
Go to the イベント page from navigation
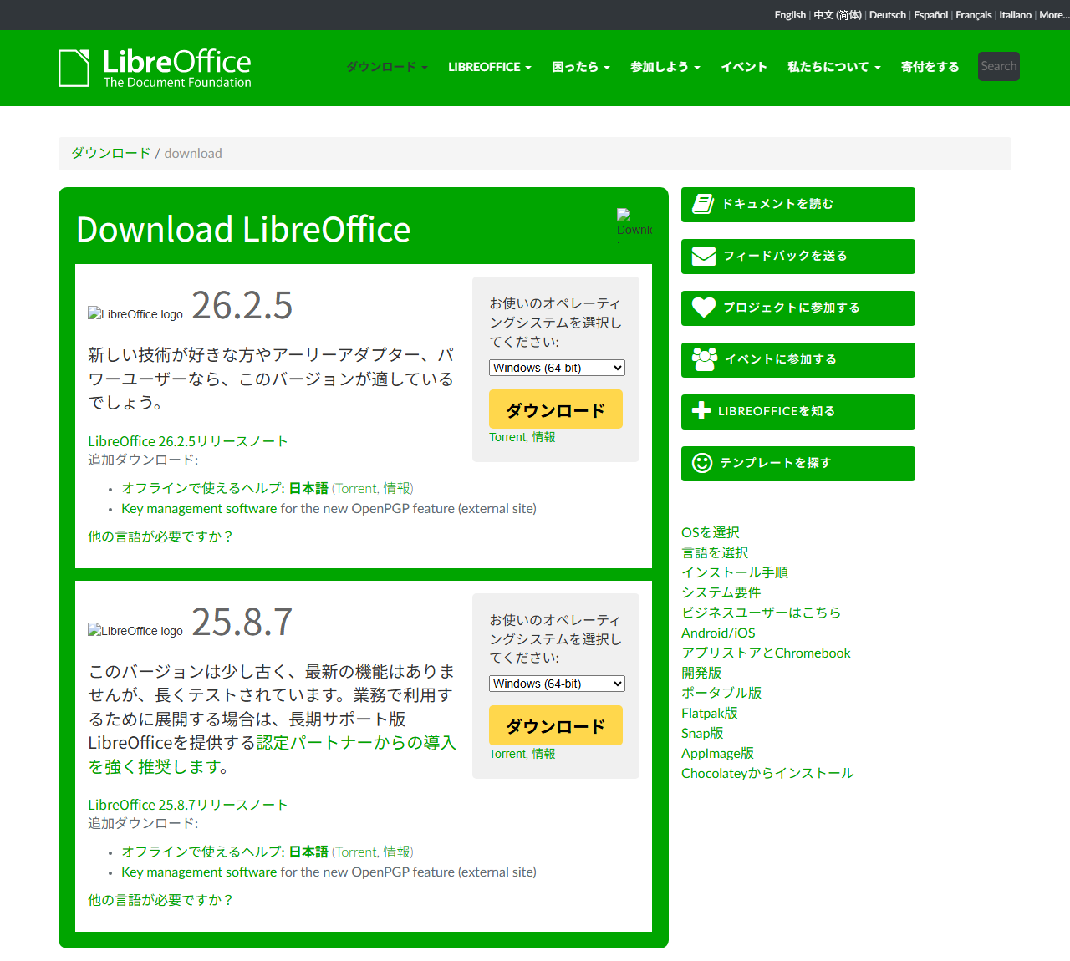click(744, 67)
